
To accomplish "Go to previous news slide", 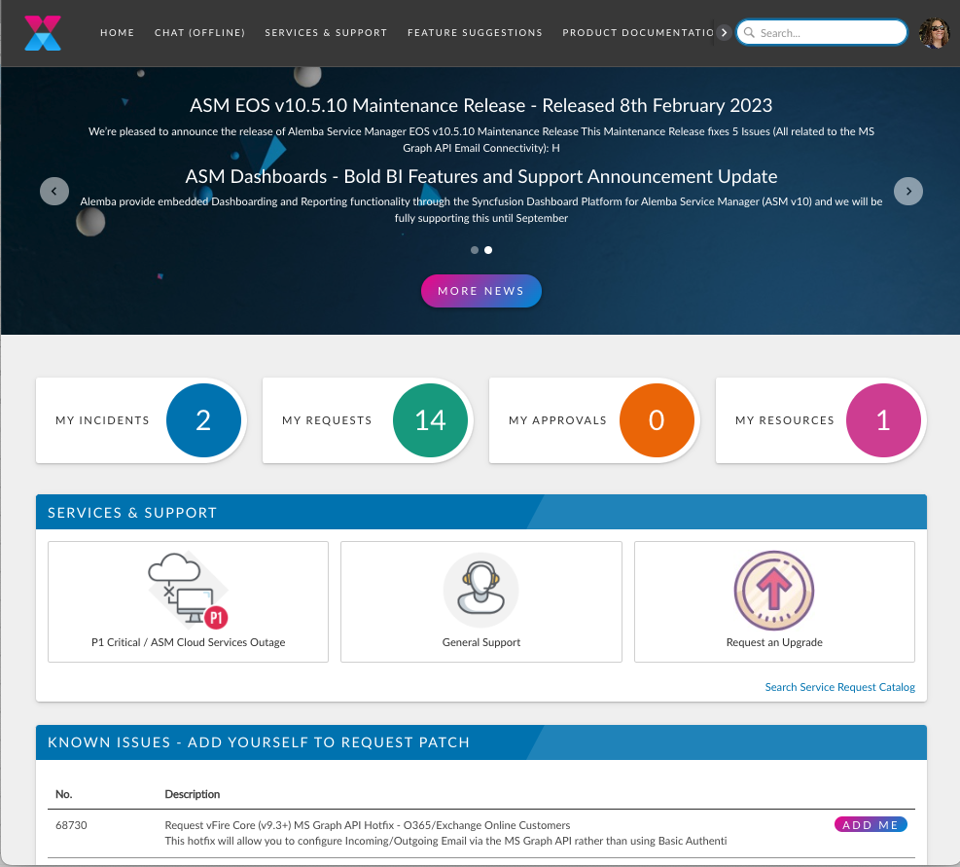I will pyautogui.click(x=54, y=191).
